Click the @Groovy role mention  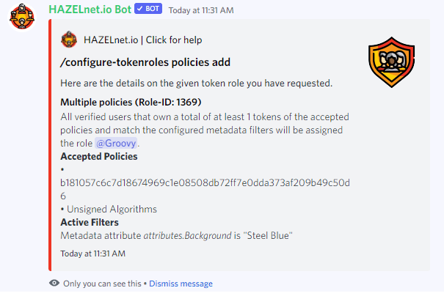point(116,144)
